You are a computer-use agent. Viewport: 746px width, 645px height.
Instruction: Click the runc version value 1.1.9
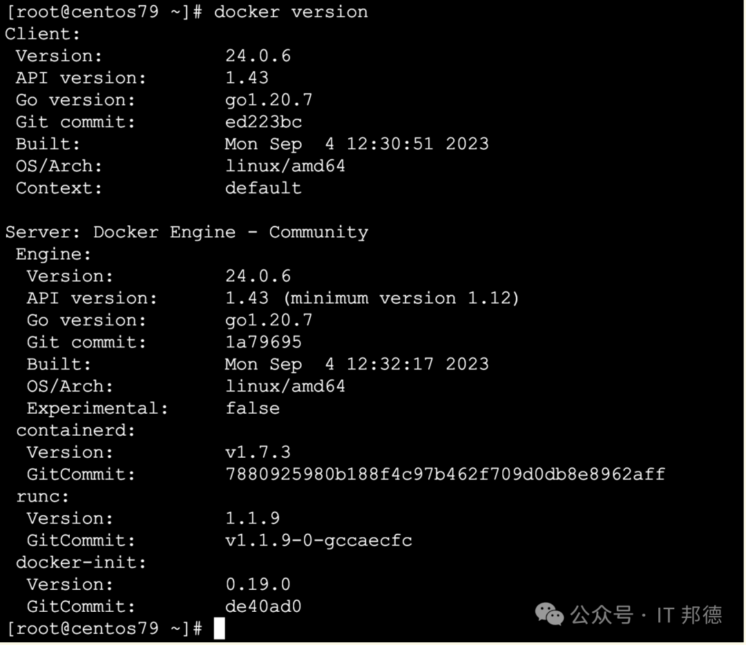[253, 518]
